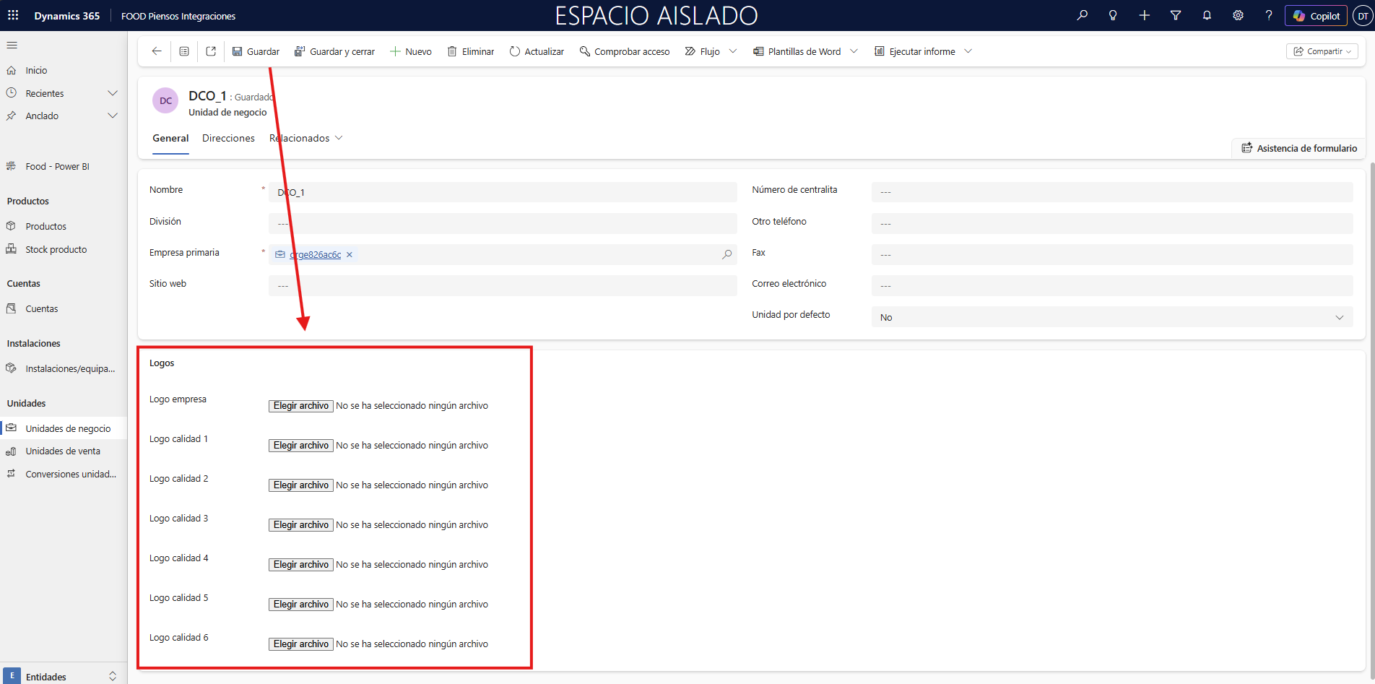Open the notifications bell icon

coord(1207,15)
